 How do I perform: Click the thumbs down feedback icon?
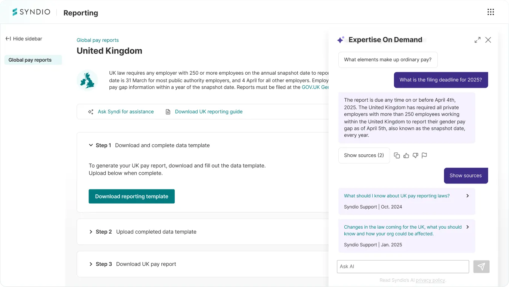[x=415, y=155]
